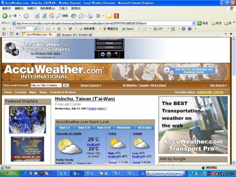Viewport: 236px width, 177px height.
Task: Open the Airport Search dropdown
Action: click(x=91, y=85)
